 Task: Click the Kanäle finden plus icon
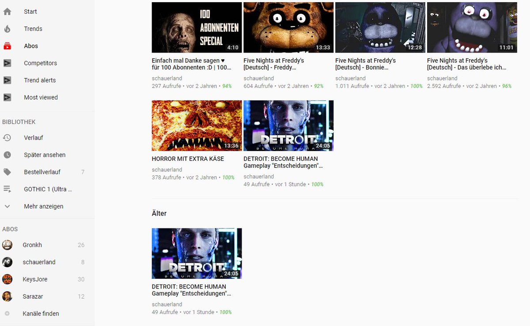tap(7, 314)
